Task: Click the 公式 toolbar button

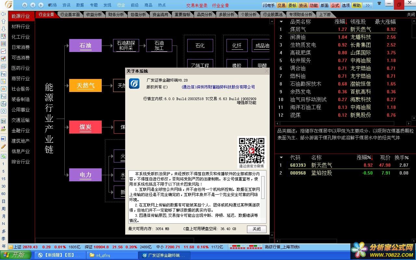Action: [335, 5]
